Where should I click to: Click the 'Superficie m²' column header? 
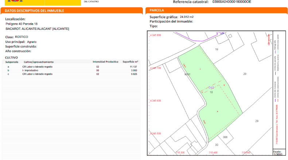pyautogui.click(x=131, y=62)
